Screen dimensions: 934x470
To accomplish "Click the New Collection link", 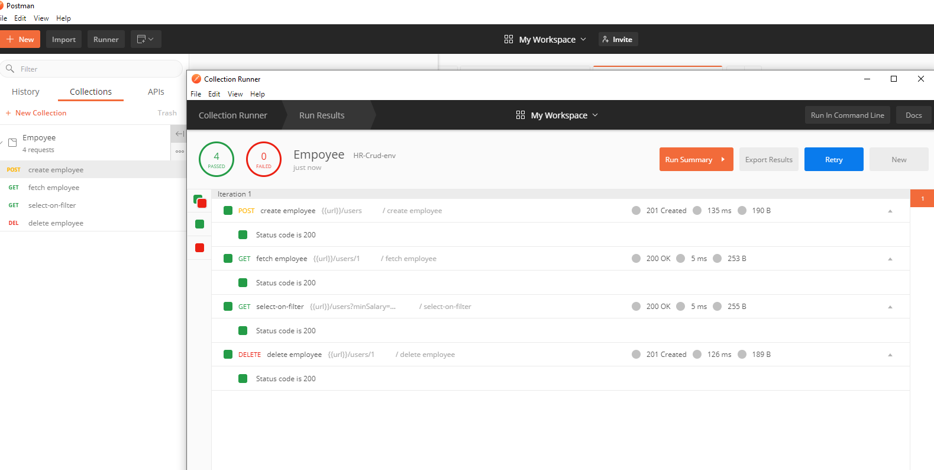I will click(36, 112).
